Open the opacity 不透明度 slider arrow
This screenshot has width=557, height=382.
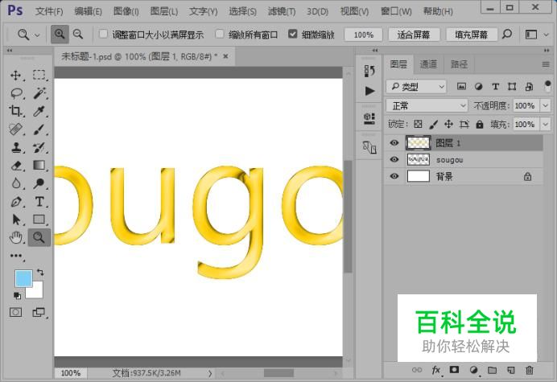tap(546, 105)
